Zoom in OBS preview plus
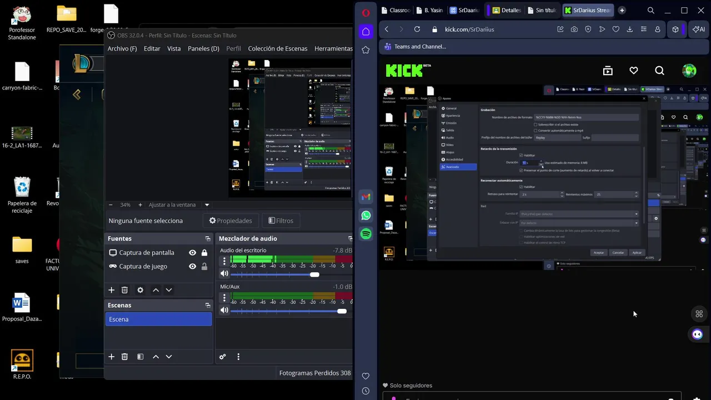 [140, 205]
